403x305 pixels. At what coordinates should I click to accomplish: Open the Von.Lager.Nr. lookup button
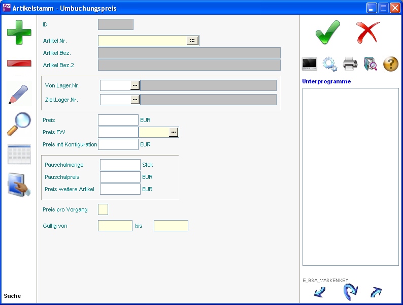135,85
